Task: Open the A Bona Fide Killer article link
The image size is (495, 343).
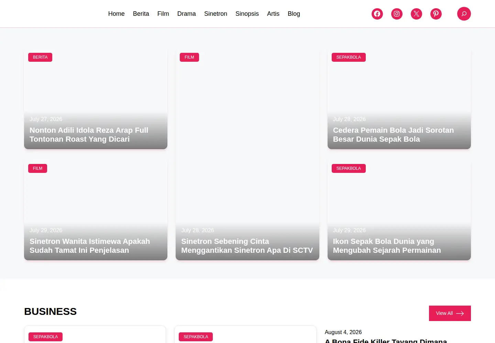Action: 386,341
